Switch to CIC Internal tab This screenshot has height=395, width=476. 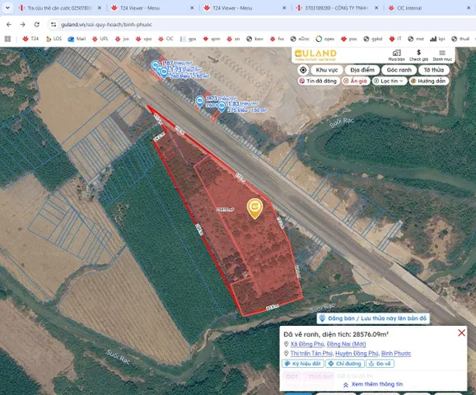(x=430, y=8)
